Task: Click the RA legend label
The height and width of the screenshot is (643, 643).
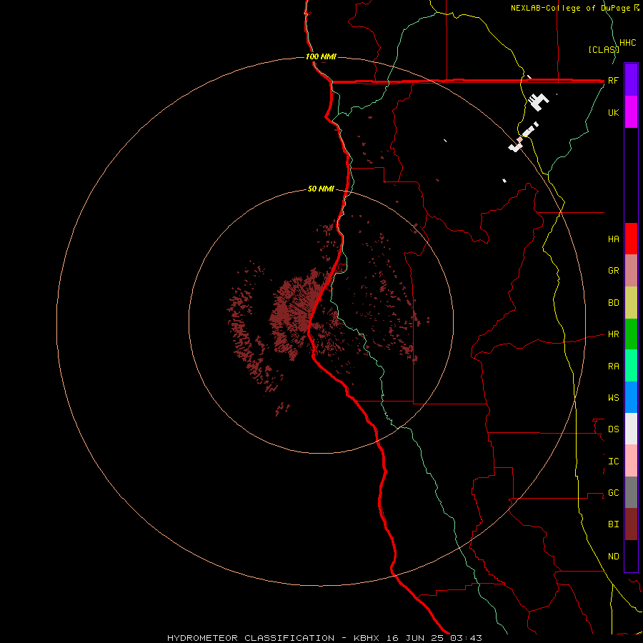Action: (x=613, y=367)
